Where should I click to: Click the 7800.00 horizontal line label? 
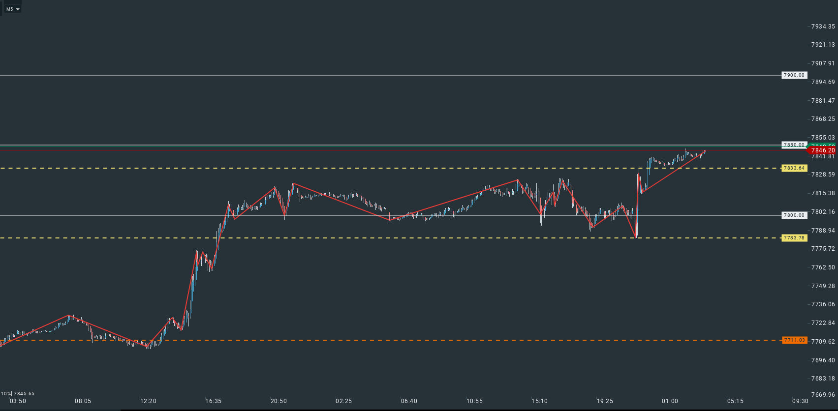pos(794,215)
